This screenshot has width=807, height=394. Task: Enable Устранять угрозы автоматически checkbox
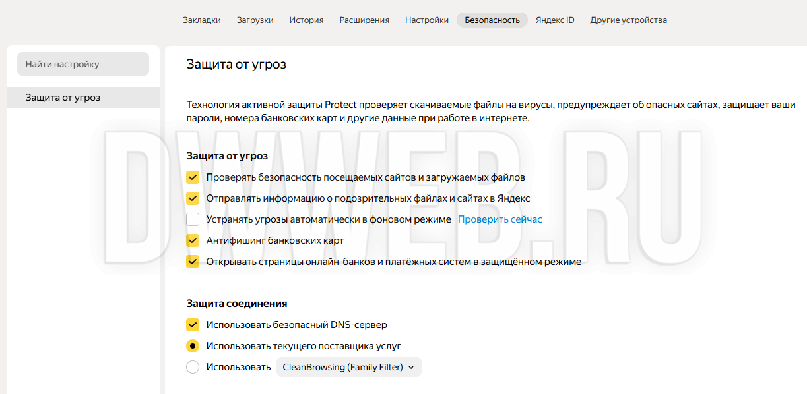coord(193,219)
